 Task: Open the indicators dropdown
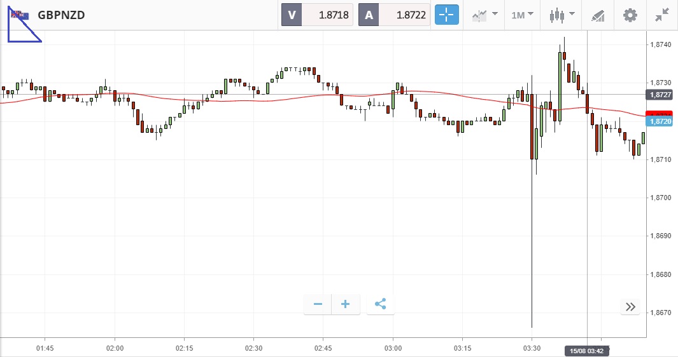click(x=484, y=15)
